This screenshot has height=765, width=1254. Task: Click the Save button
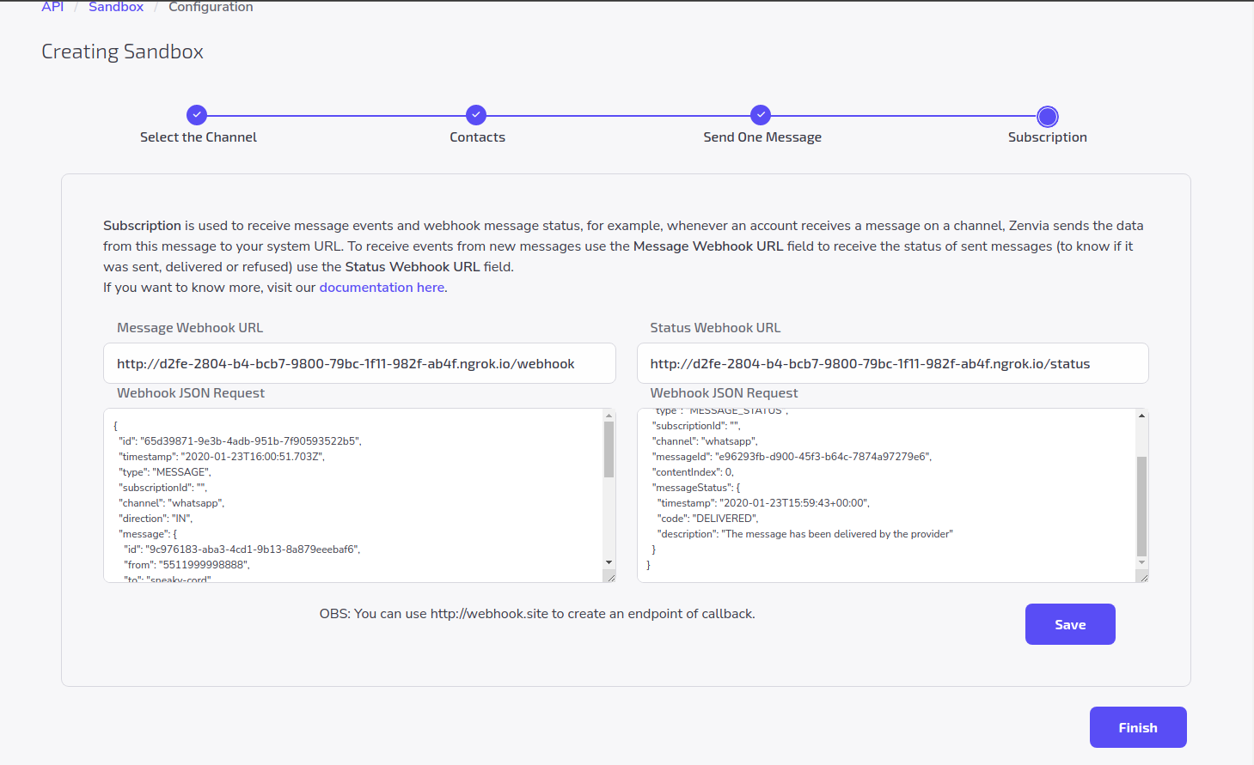1070,624
